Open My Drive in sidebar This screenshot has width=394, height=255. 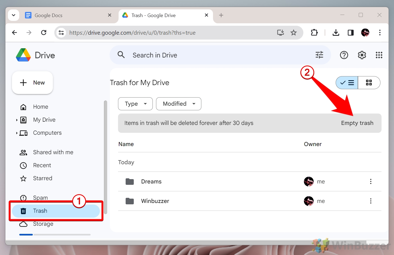click(x=44, y=120)
